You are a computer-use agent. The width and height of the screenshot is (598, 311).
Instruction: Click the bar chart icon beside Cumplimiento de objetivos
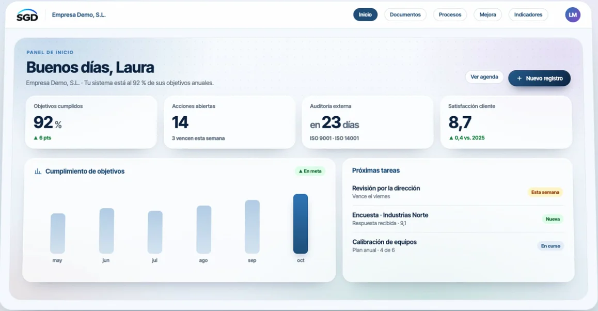click(38, 172)
